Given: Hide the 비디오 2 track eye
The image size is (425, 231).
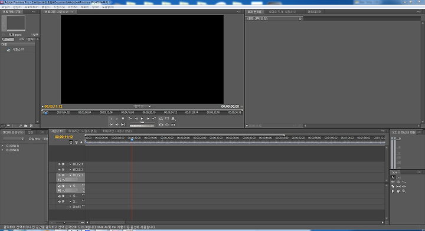Looking at the screenshot, I should [60, 170].
